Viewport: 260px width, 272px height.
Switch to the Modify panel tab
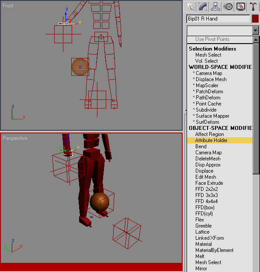click(203, 7)
